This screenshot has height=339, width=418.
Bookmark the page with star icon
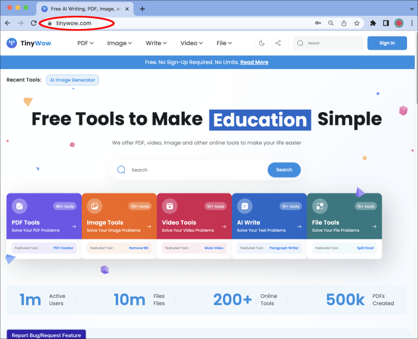(x=357, y=23)
